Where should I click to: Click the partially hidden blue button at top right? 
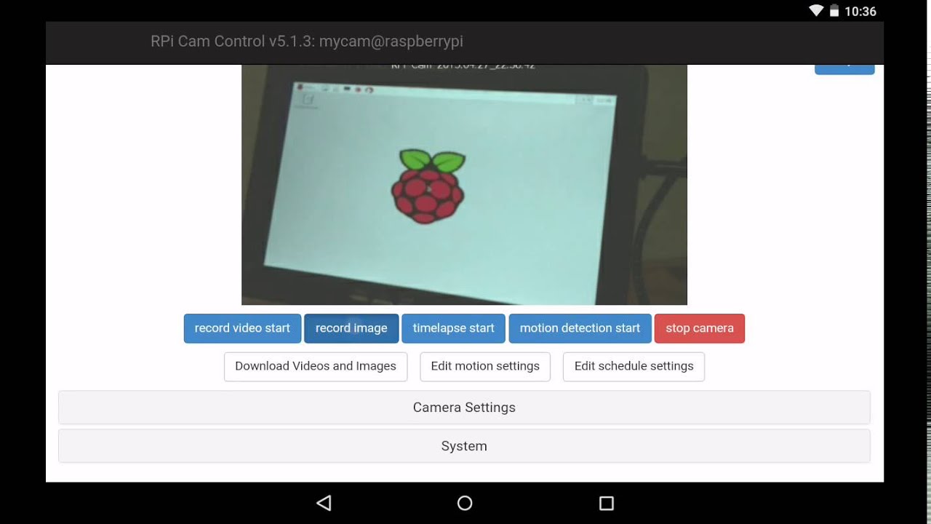click(844, 69)
